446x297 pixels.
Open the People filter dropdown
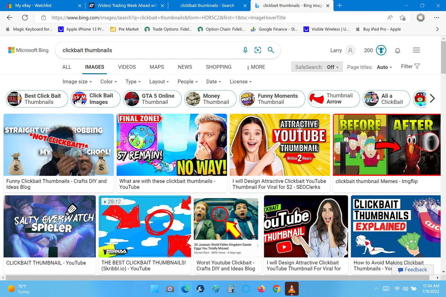click(x=188, y=82)
